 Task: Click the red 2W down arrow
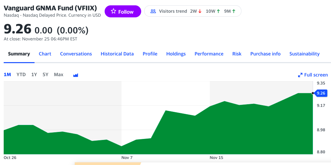point(200,11)
